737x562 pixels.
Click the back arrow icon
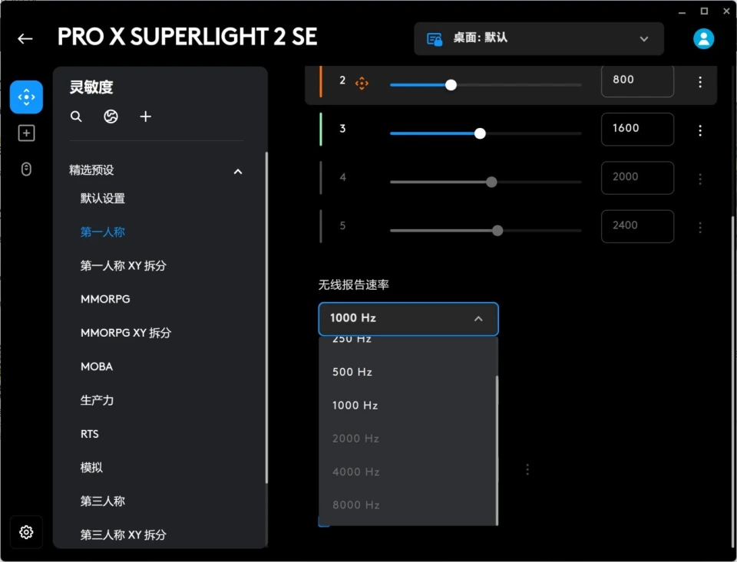click(25, 38)
